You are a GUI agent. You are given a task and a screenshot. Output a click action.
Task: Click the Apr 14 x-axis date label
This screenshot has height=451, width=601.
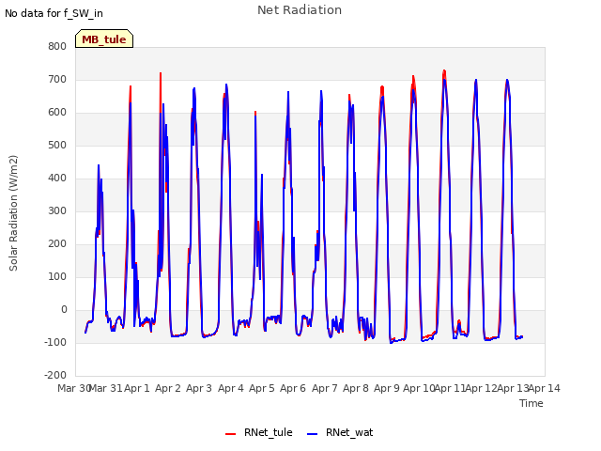545,388
